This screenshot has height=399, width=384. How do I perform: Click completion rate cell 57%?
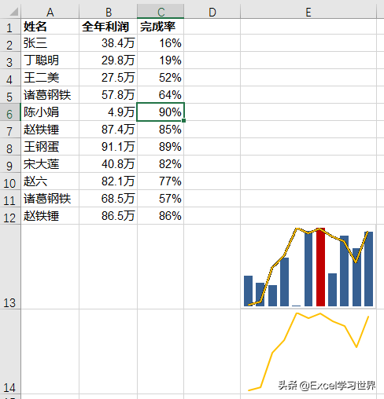coord(161,199)
